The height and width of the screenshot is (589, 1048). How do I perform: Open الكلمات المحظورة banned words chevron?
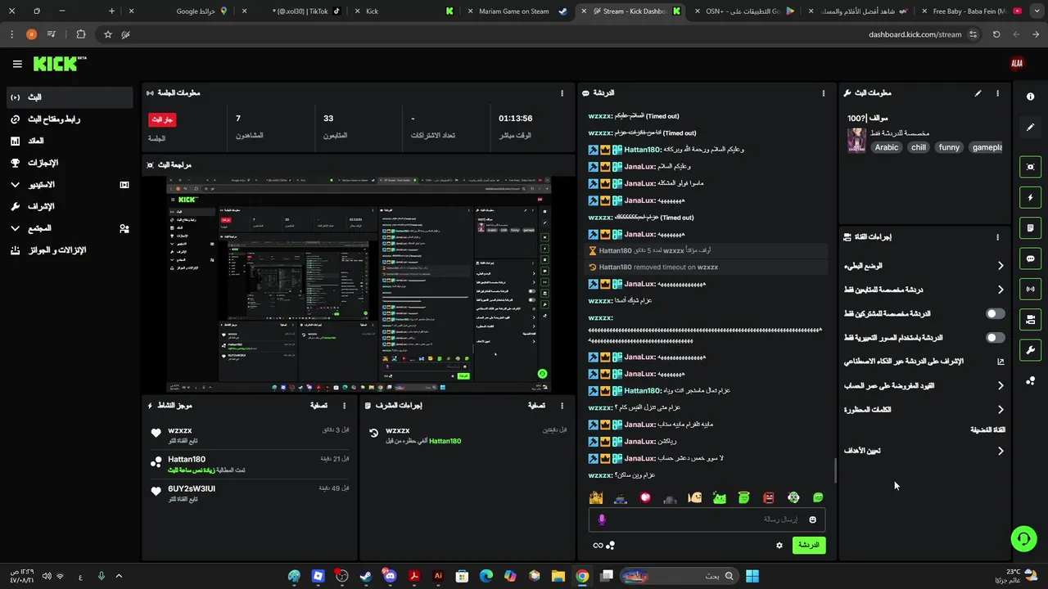[1001, 410]
